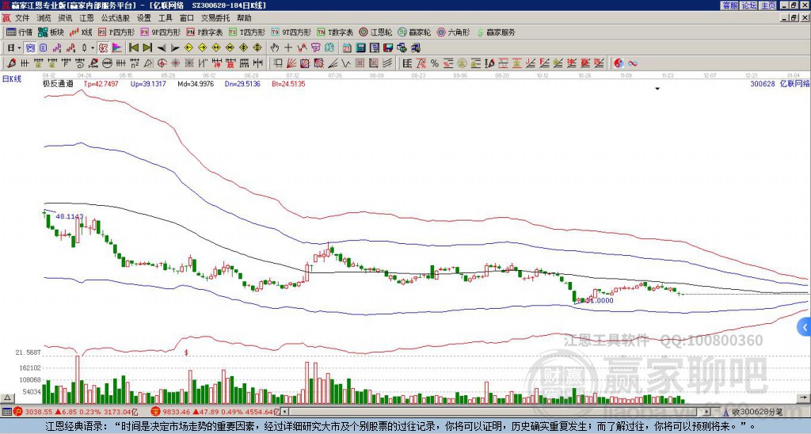This screenshot has width=811, height=434.
Task: Open 赢家服务 from the toolbar
Action: coord(496,32)
